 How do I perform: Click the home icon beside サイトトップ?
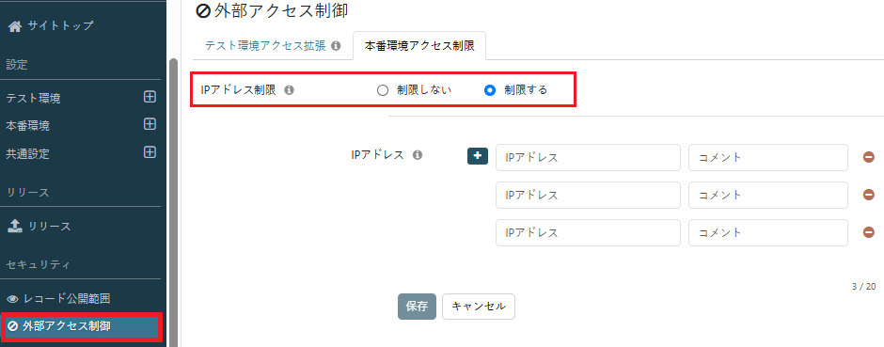pyautogui.click(x=15, y=25)
